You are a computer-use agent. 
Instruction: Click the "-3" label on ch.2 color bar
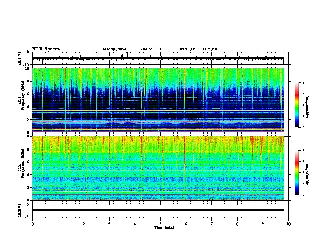(303, 151)
